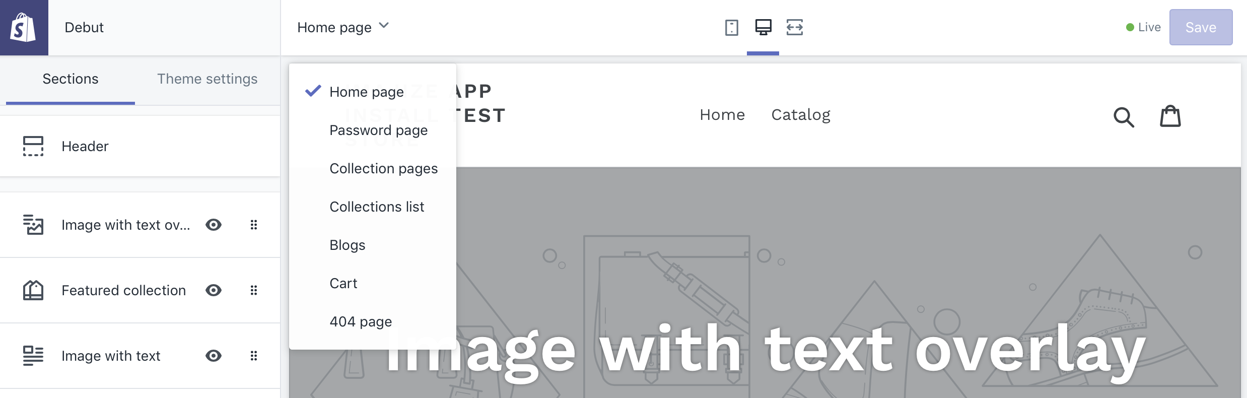Collapse the Home page selector dropdown
Screen dimensions: 1247x398
click(x=343, y=27)
